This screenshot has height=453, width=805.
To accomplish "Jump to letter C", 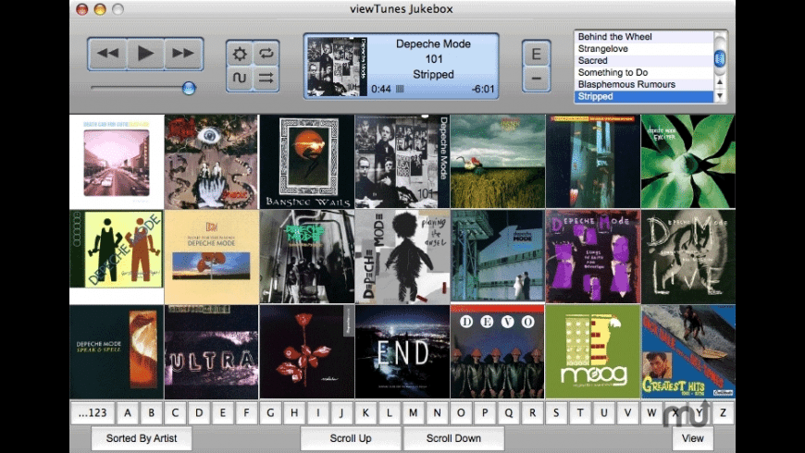I will (x=175, y=413).
